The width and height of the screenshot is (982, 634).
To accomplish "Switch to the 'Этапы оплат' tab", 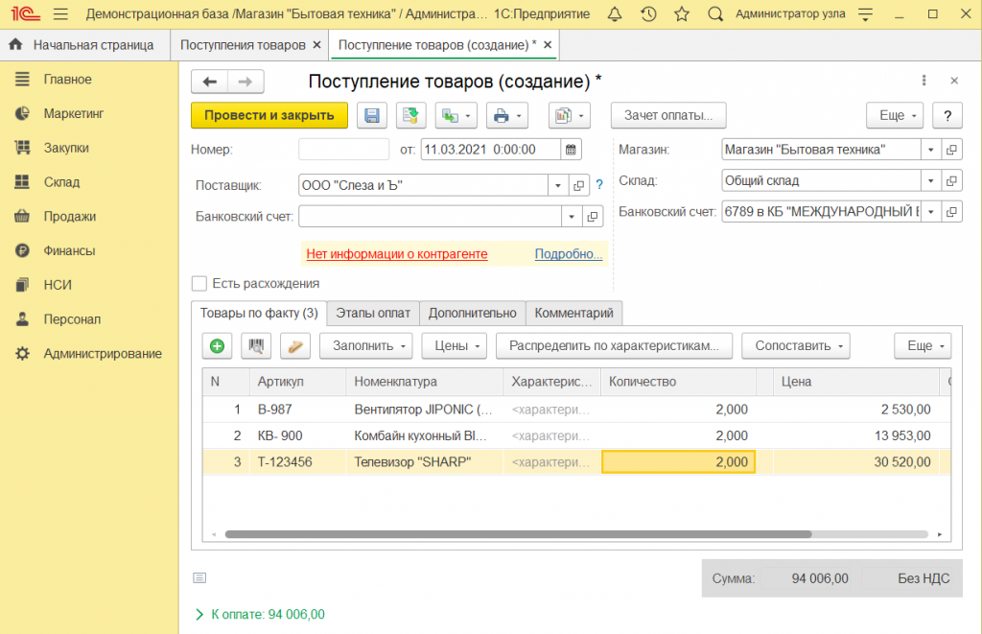I will (372, 313).
